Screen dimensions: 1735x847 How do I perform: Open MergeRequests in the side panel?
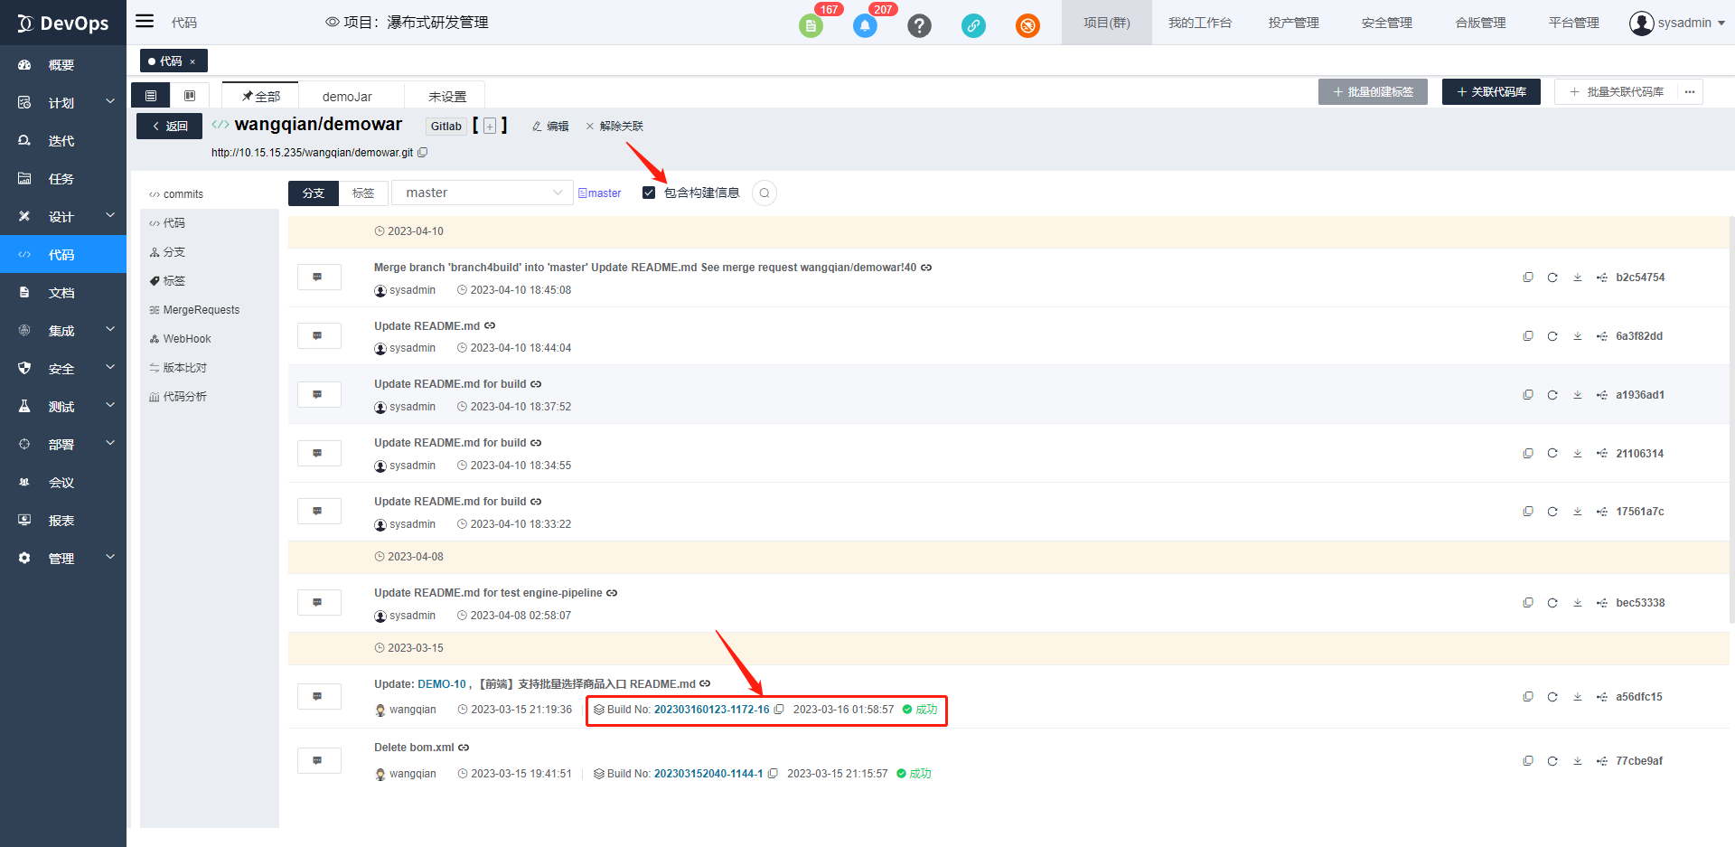coord(201,310)
